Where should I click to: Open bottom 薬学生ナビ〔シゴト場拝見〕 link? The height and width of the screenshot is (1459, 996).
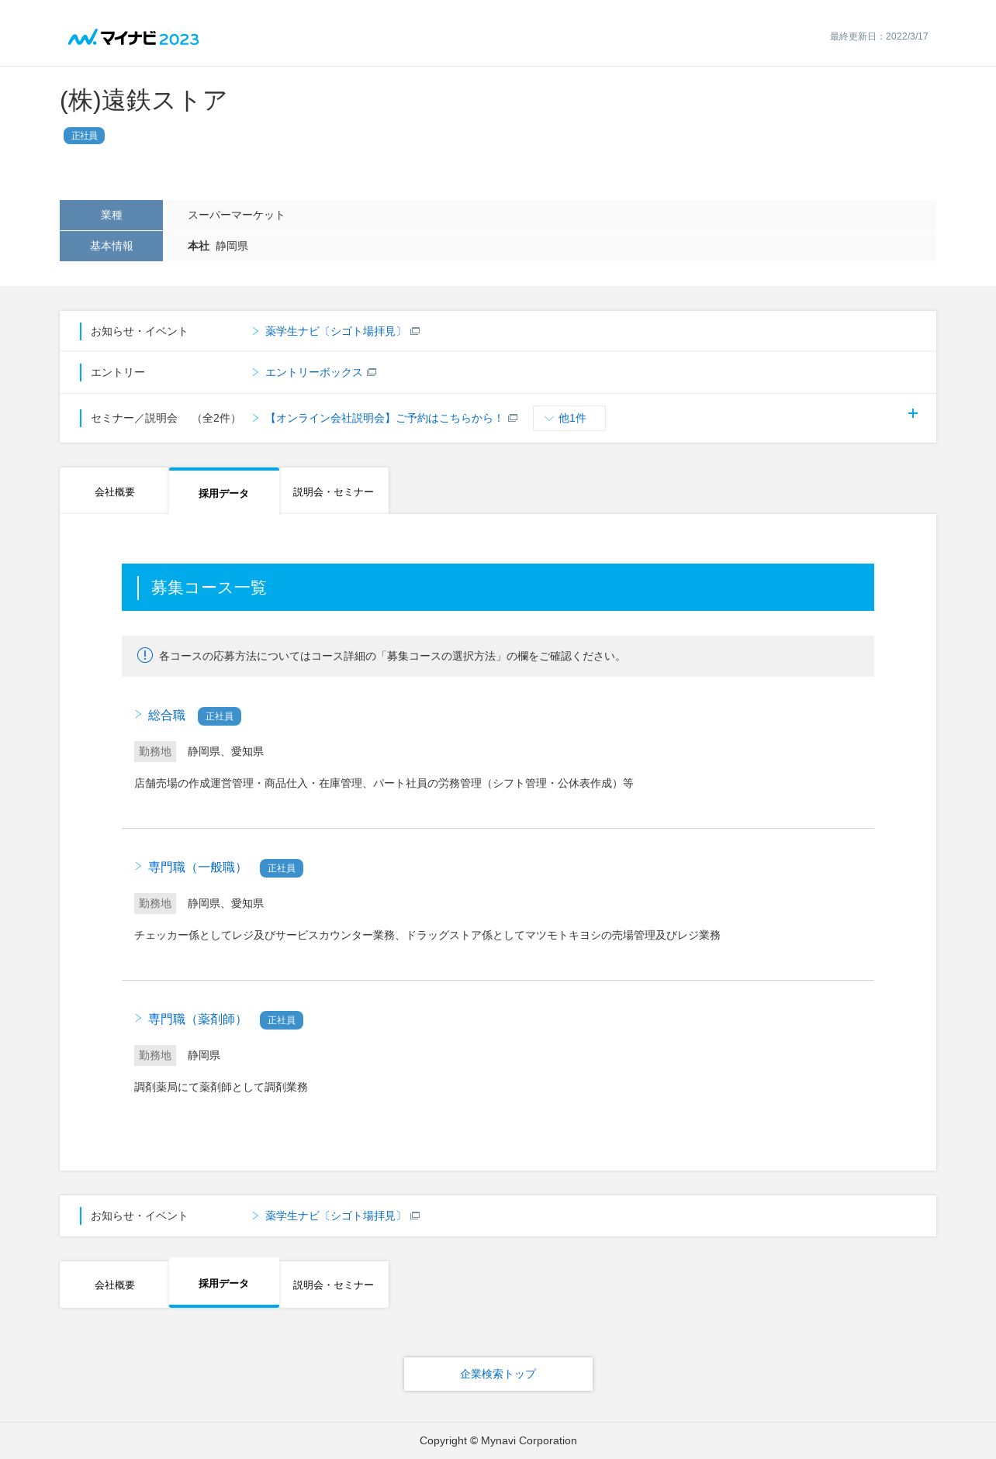pos(335,1216)
